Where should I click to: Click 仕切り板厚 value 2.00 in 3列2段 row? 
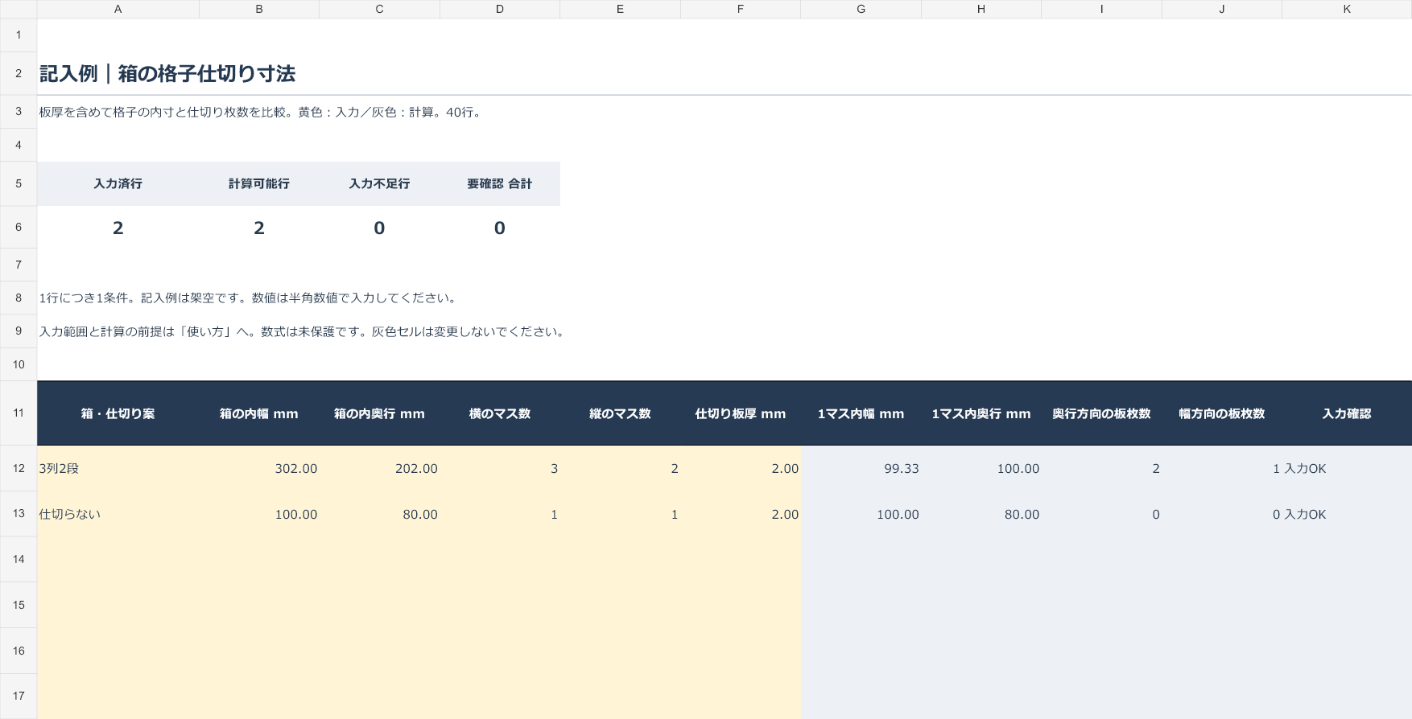click(x=785, y=469)
